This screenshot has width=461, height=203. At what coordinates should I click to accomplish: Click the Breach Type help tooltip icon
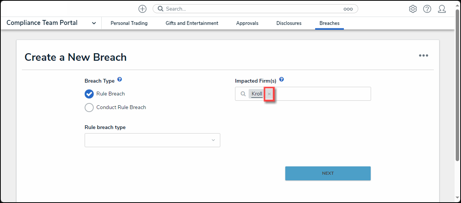pos(120,80)
